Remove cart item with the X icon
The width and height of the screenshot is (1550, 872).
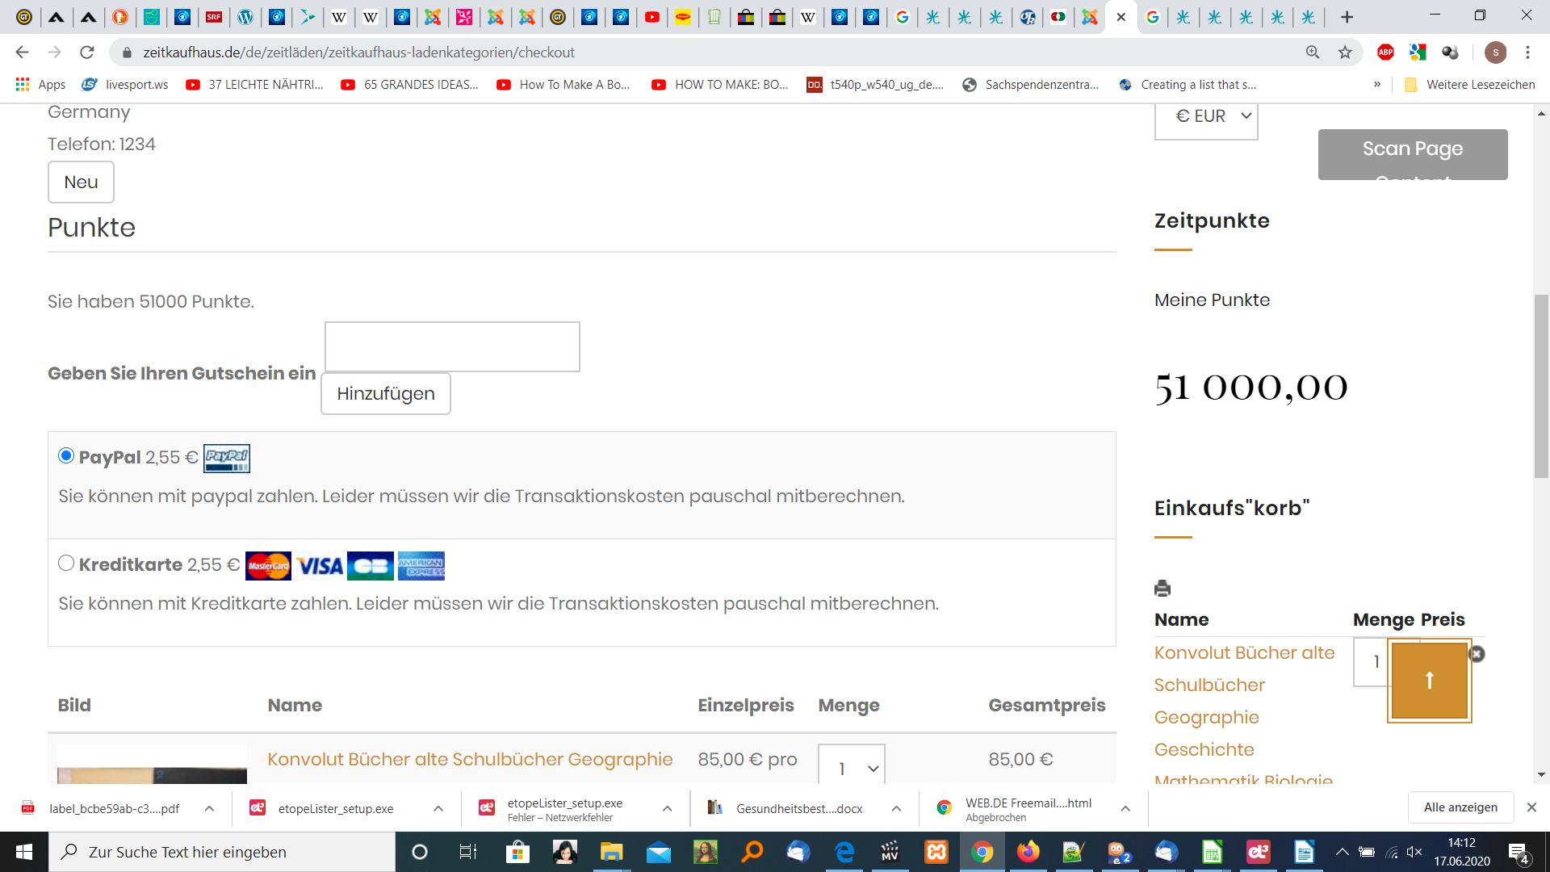1477,654
